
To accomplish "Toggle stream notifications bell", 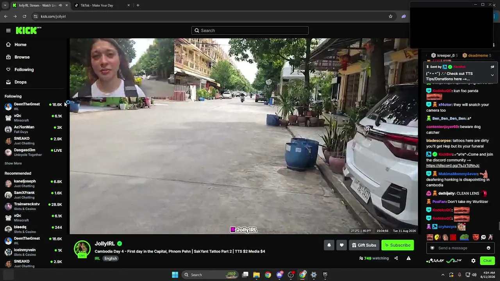I will coord(329,245).
